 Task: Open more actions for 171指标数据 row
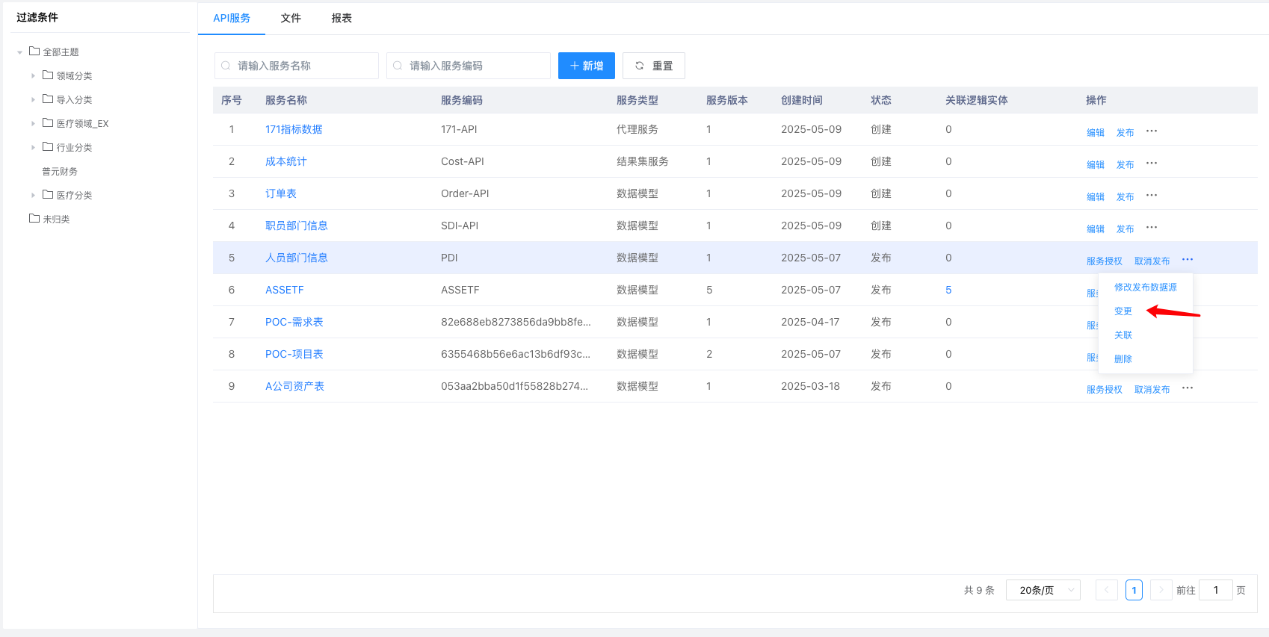click(1151, 131)
